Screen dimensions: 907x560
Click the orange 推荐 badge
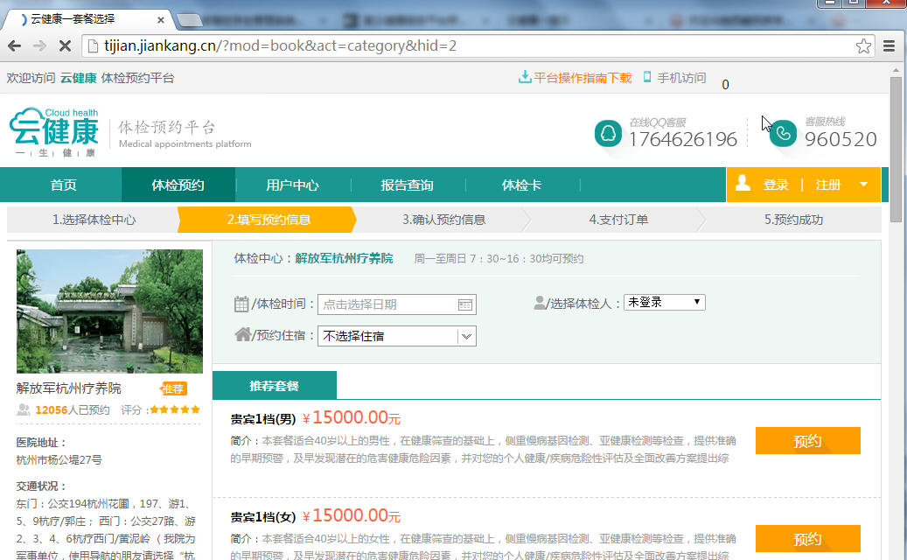click(173, 388)
